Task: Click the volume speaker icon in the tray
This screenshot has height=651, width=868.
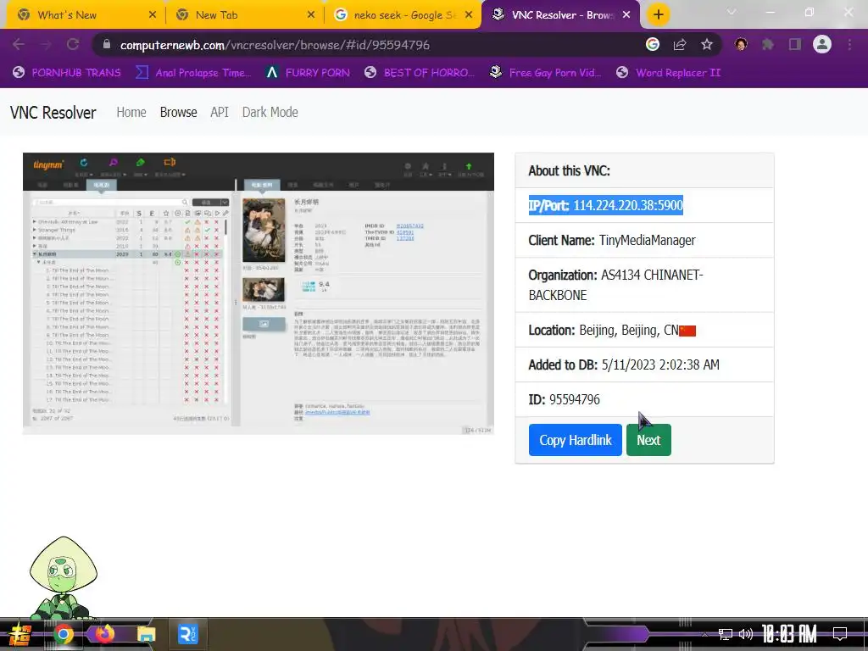Action: [746, 634]
